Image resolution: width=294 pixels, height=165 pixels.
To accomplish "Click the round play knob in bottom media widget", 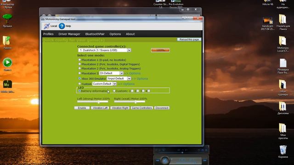I will click(165, 160).
